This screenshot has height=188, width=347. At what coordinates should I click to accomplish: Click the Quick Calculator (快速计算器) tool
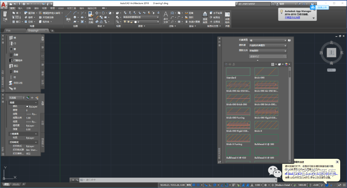[x=192, y=21]
